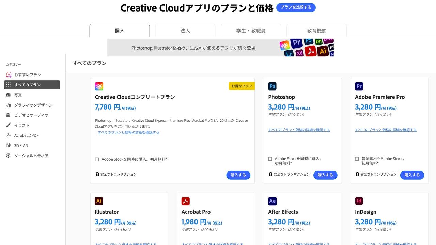Click the プランを比較する button
The height and width of the screenshot is (245, 436).
(296, 7)
